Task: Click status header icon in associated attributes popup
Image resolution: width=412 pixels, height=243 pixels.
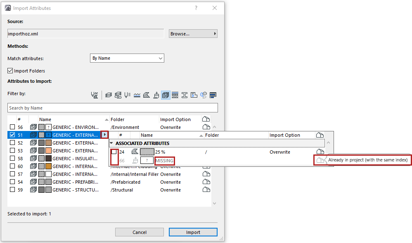Action: click(320, 135)
